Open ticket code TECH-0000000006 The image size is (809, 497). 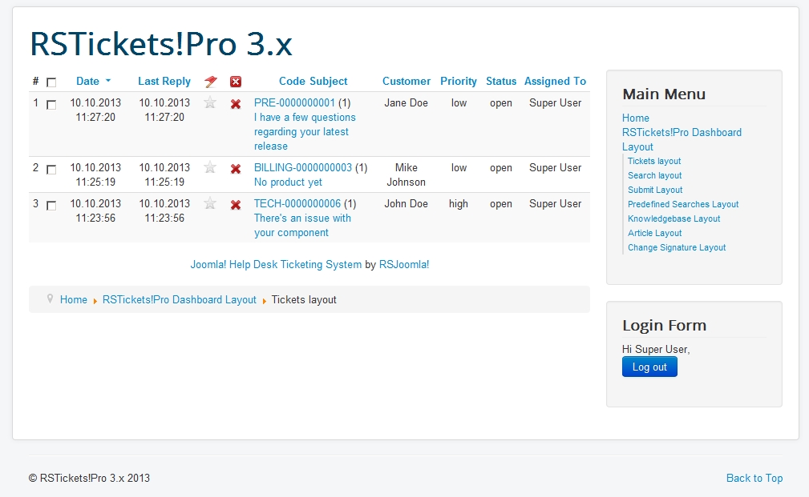tap(297, 203)
